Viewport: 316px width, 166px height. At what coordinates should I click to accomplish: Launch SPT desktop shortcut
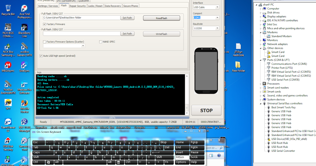point(8,104)
